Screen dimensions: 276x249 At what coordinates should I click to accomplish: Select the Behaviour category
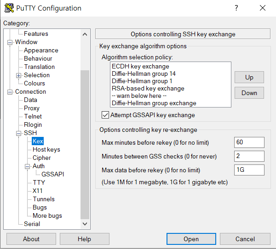pyautogui.click(x=38, y=58)
